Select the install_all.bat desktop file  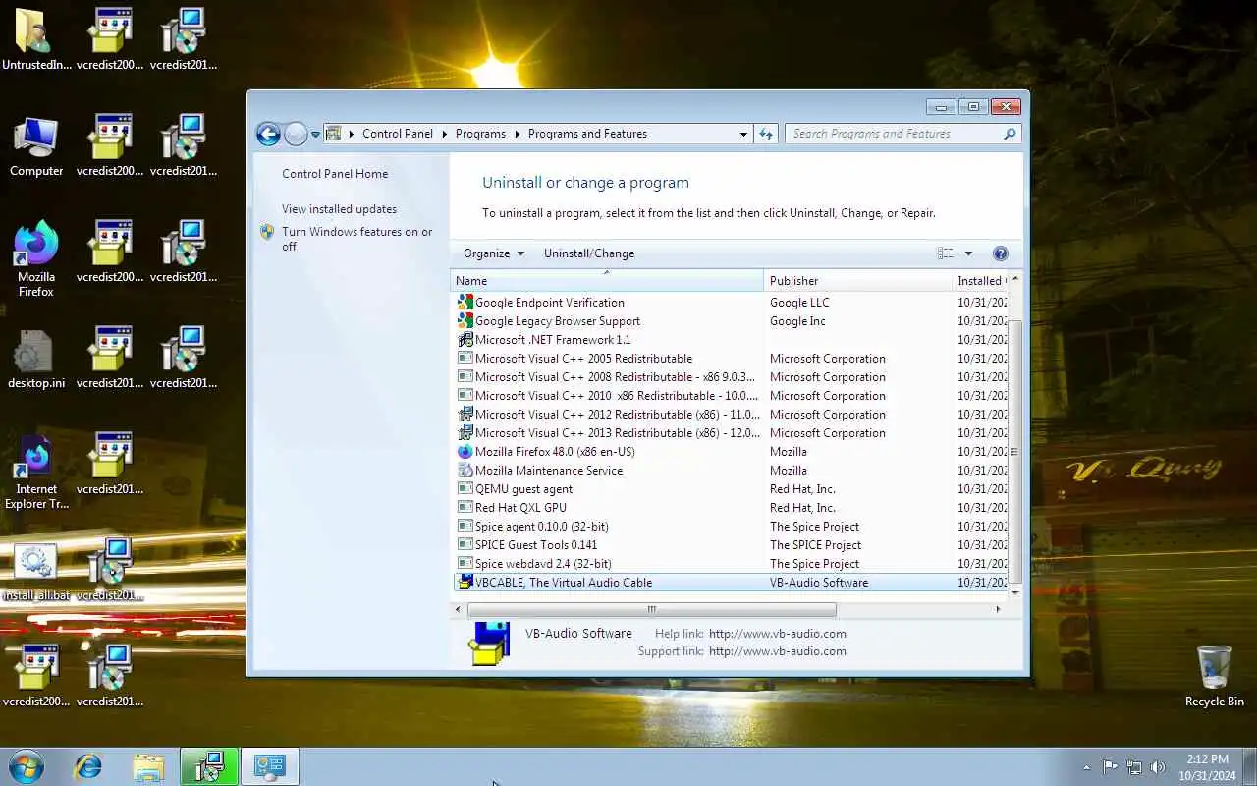(x=36, y=571)
